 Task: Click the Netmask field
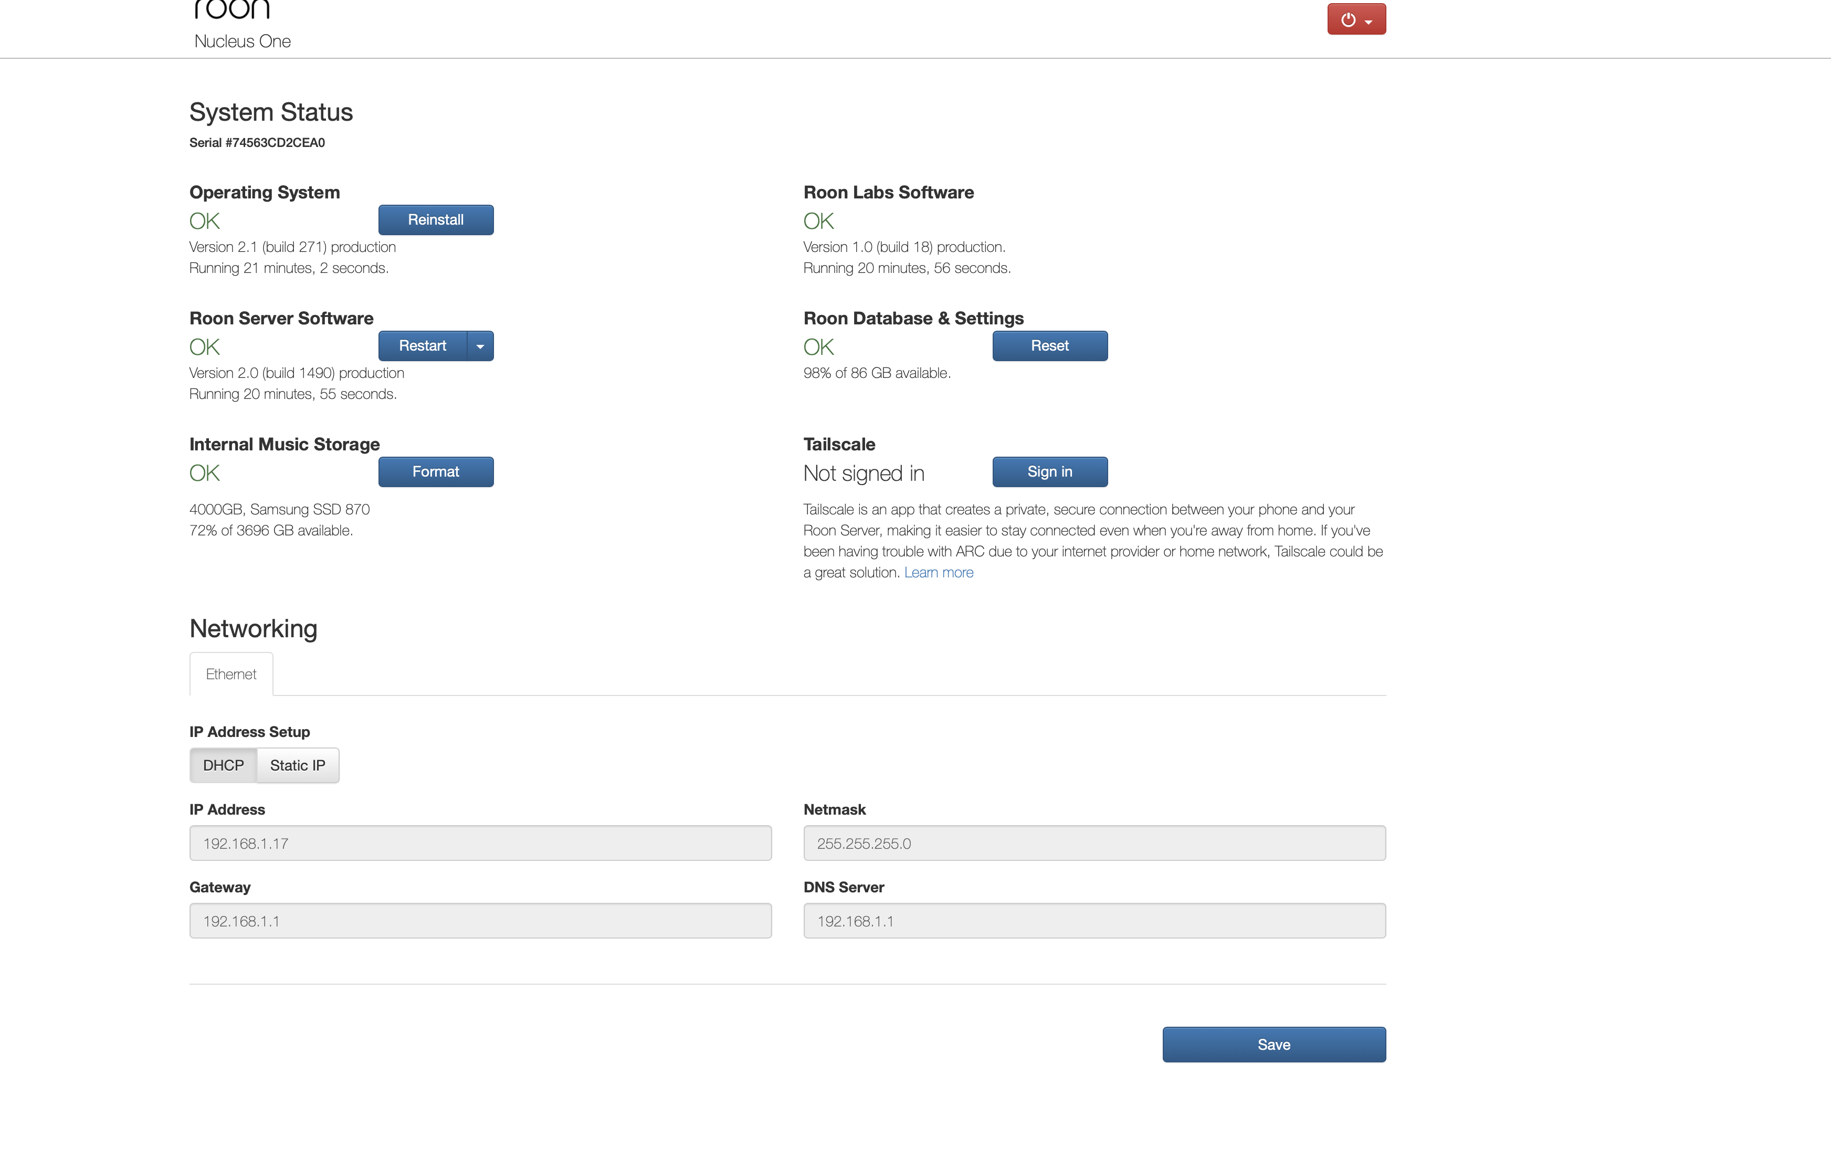1094,844
